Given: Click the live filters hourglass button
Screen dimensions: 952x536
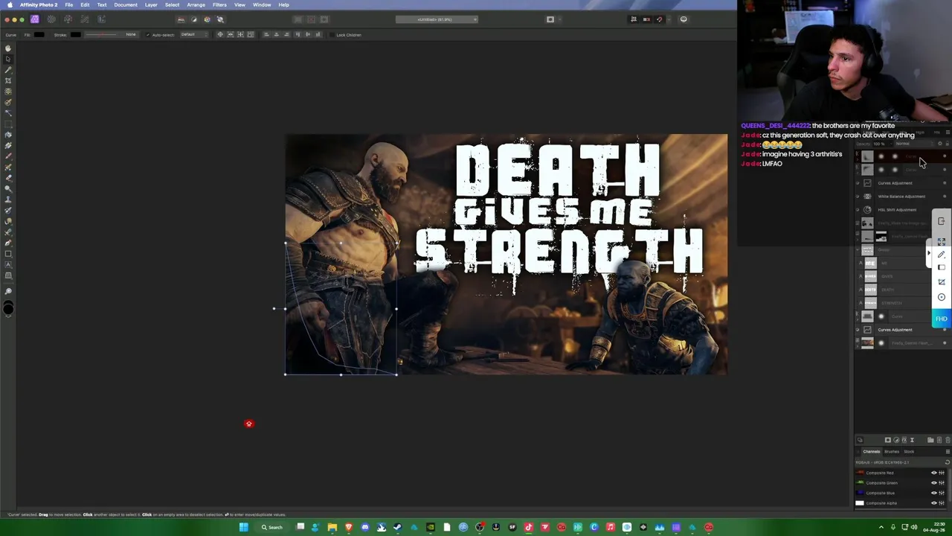Looking at the screenshot, I should click(912, 440).
